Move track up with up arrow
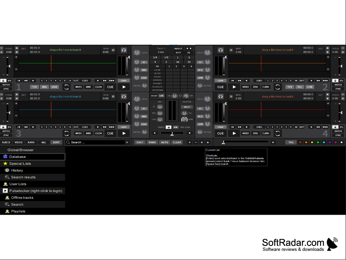346x260 pixels. [x=208, y=142]
